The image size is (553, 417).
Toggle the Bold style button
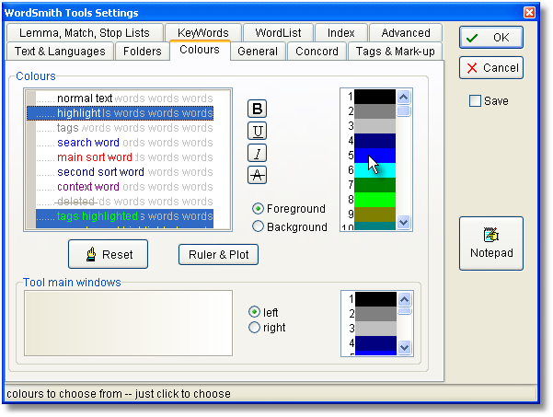coord(258,109)
